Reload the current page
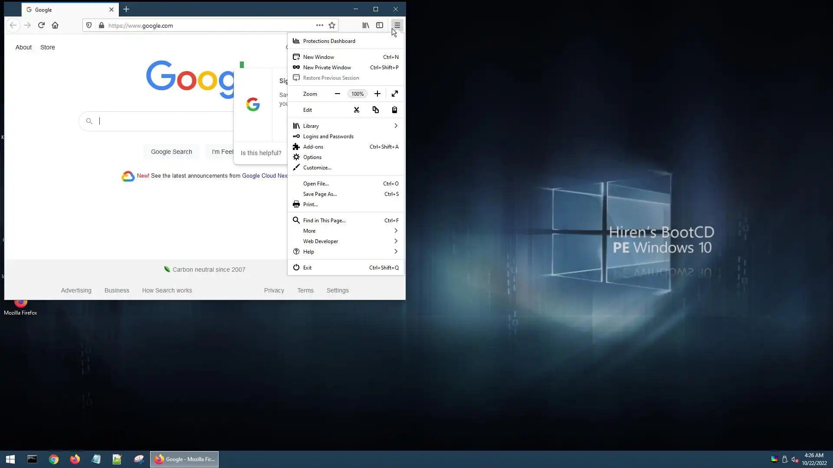Image resolution: width=833 pixels, height=468 pixels. (42, 25)
